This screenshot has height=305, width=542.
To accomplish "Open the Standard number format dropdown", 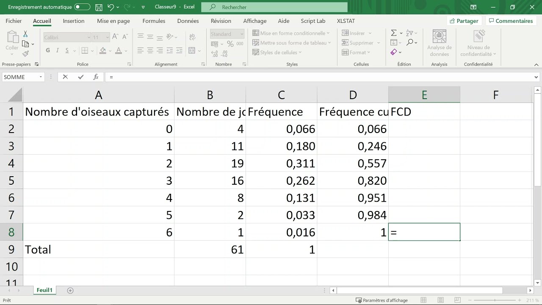I will pos(242,34).
